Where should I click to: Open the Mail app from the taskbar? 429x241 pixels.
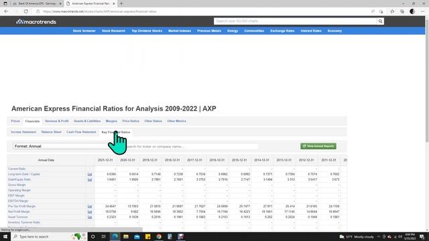coord(137,236)
